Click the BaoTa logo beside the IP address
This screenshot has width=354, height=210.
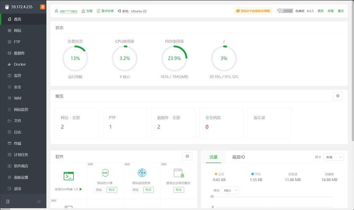click(7, 7)
